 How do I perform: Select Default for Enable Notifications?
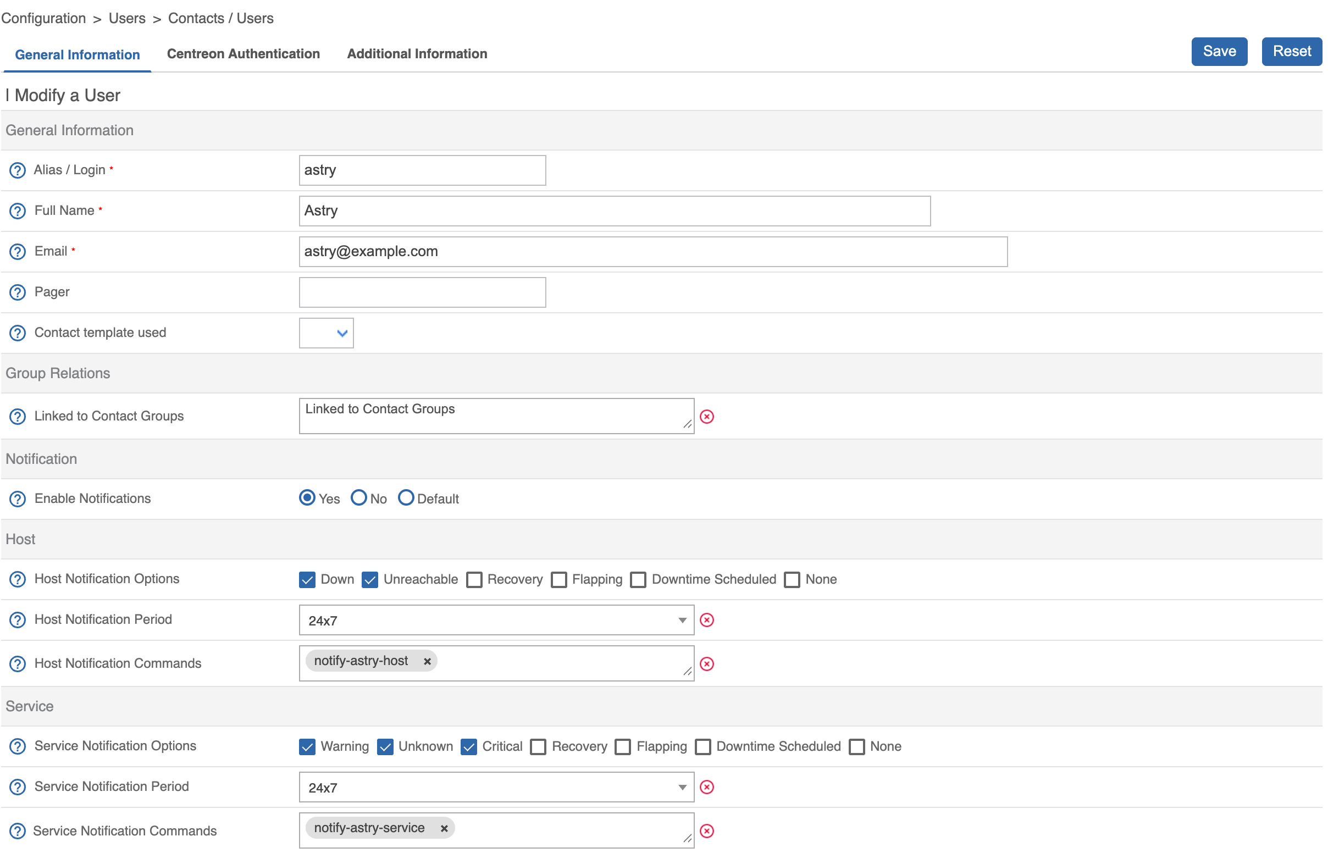click(x=406, y=497)
